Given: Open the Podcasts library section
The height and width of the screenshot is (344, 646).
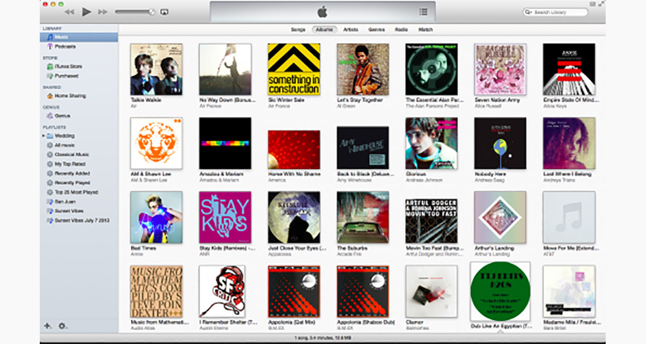Looking at the screenshot, I should [63, 46].
